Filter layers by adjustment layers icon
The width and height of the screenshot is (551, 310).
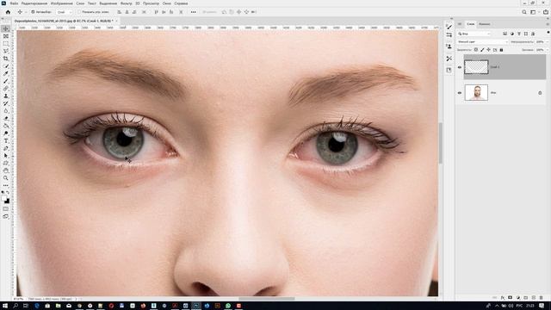tap(512, 34)
